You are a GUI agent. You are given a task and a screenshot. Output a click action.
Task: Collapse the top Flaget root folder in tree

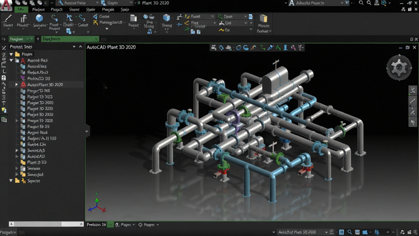tap(11, 54)
